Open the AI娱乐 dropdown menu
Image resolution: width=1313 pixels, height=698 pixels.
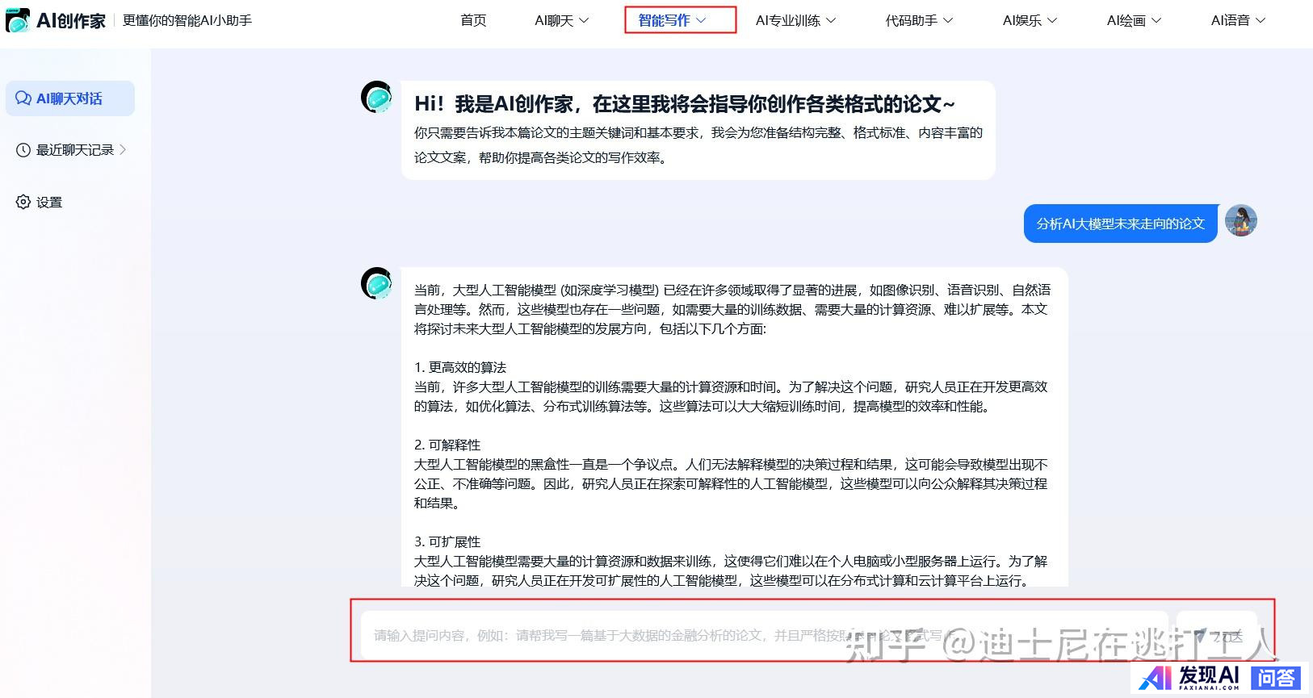(x=1030, y=20)
